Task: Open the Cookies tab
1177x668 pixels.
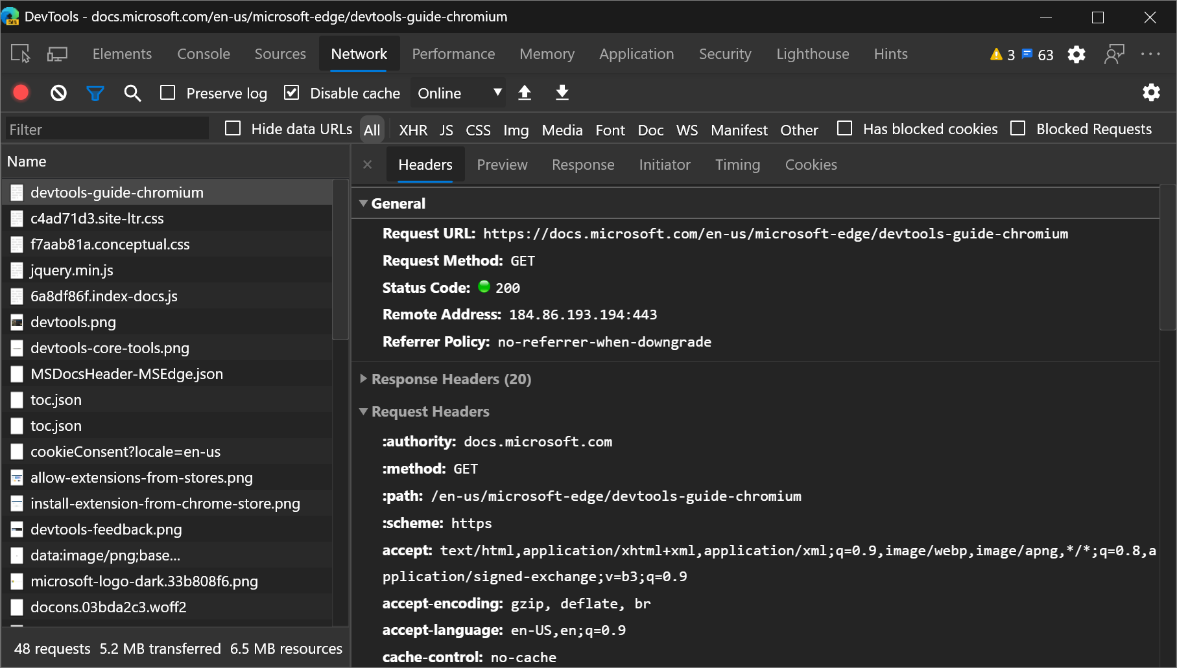Action: point(811,165)
